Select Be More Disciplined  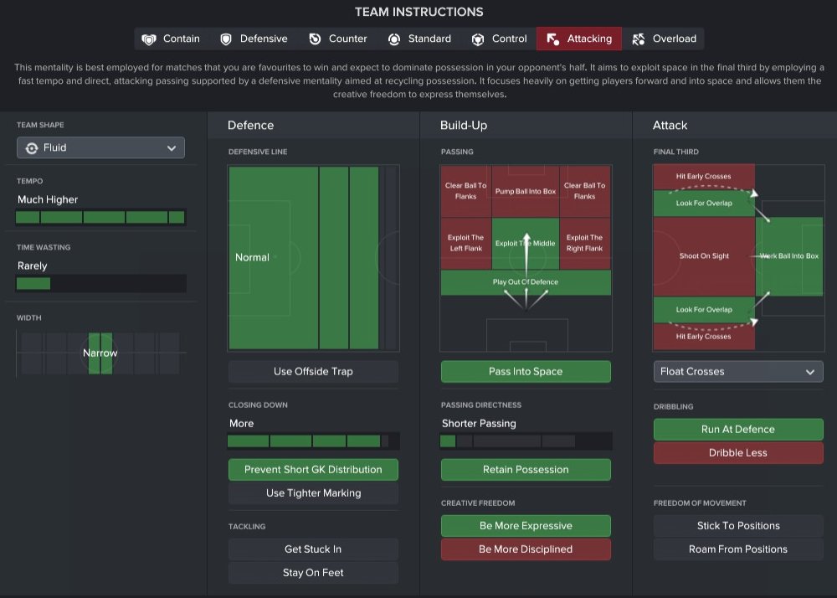tap(526, 549)
